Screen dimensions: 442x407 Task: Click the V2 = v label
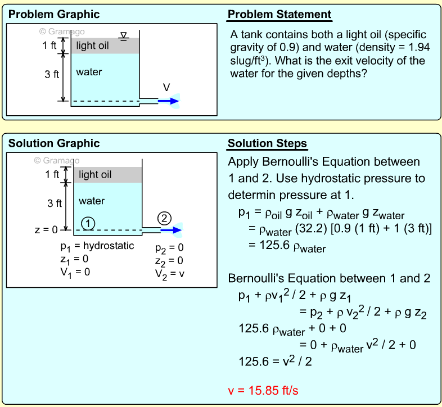coord(169,274)
